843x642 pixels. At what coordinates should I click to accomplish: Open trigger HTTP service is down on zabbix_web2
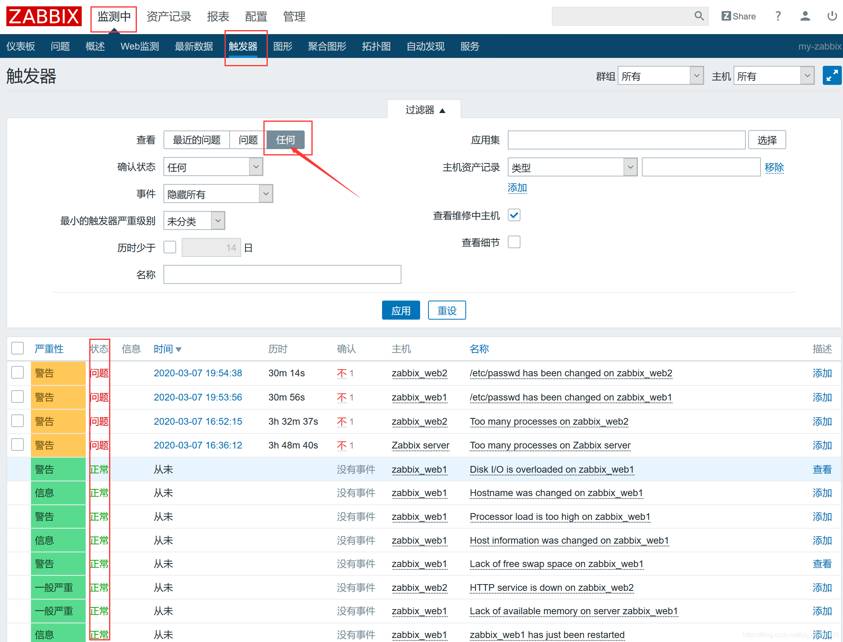[x=552, y=588]
